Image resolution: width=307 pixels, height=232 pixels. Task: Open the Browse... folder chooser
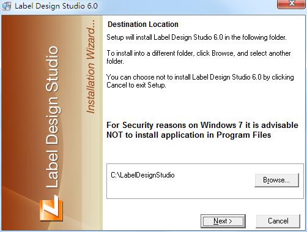point(276,180)
